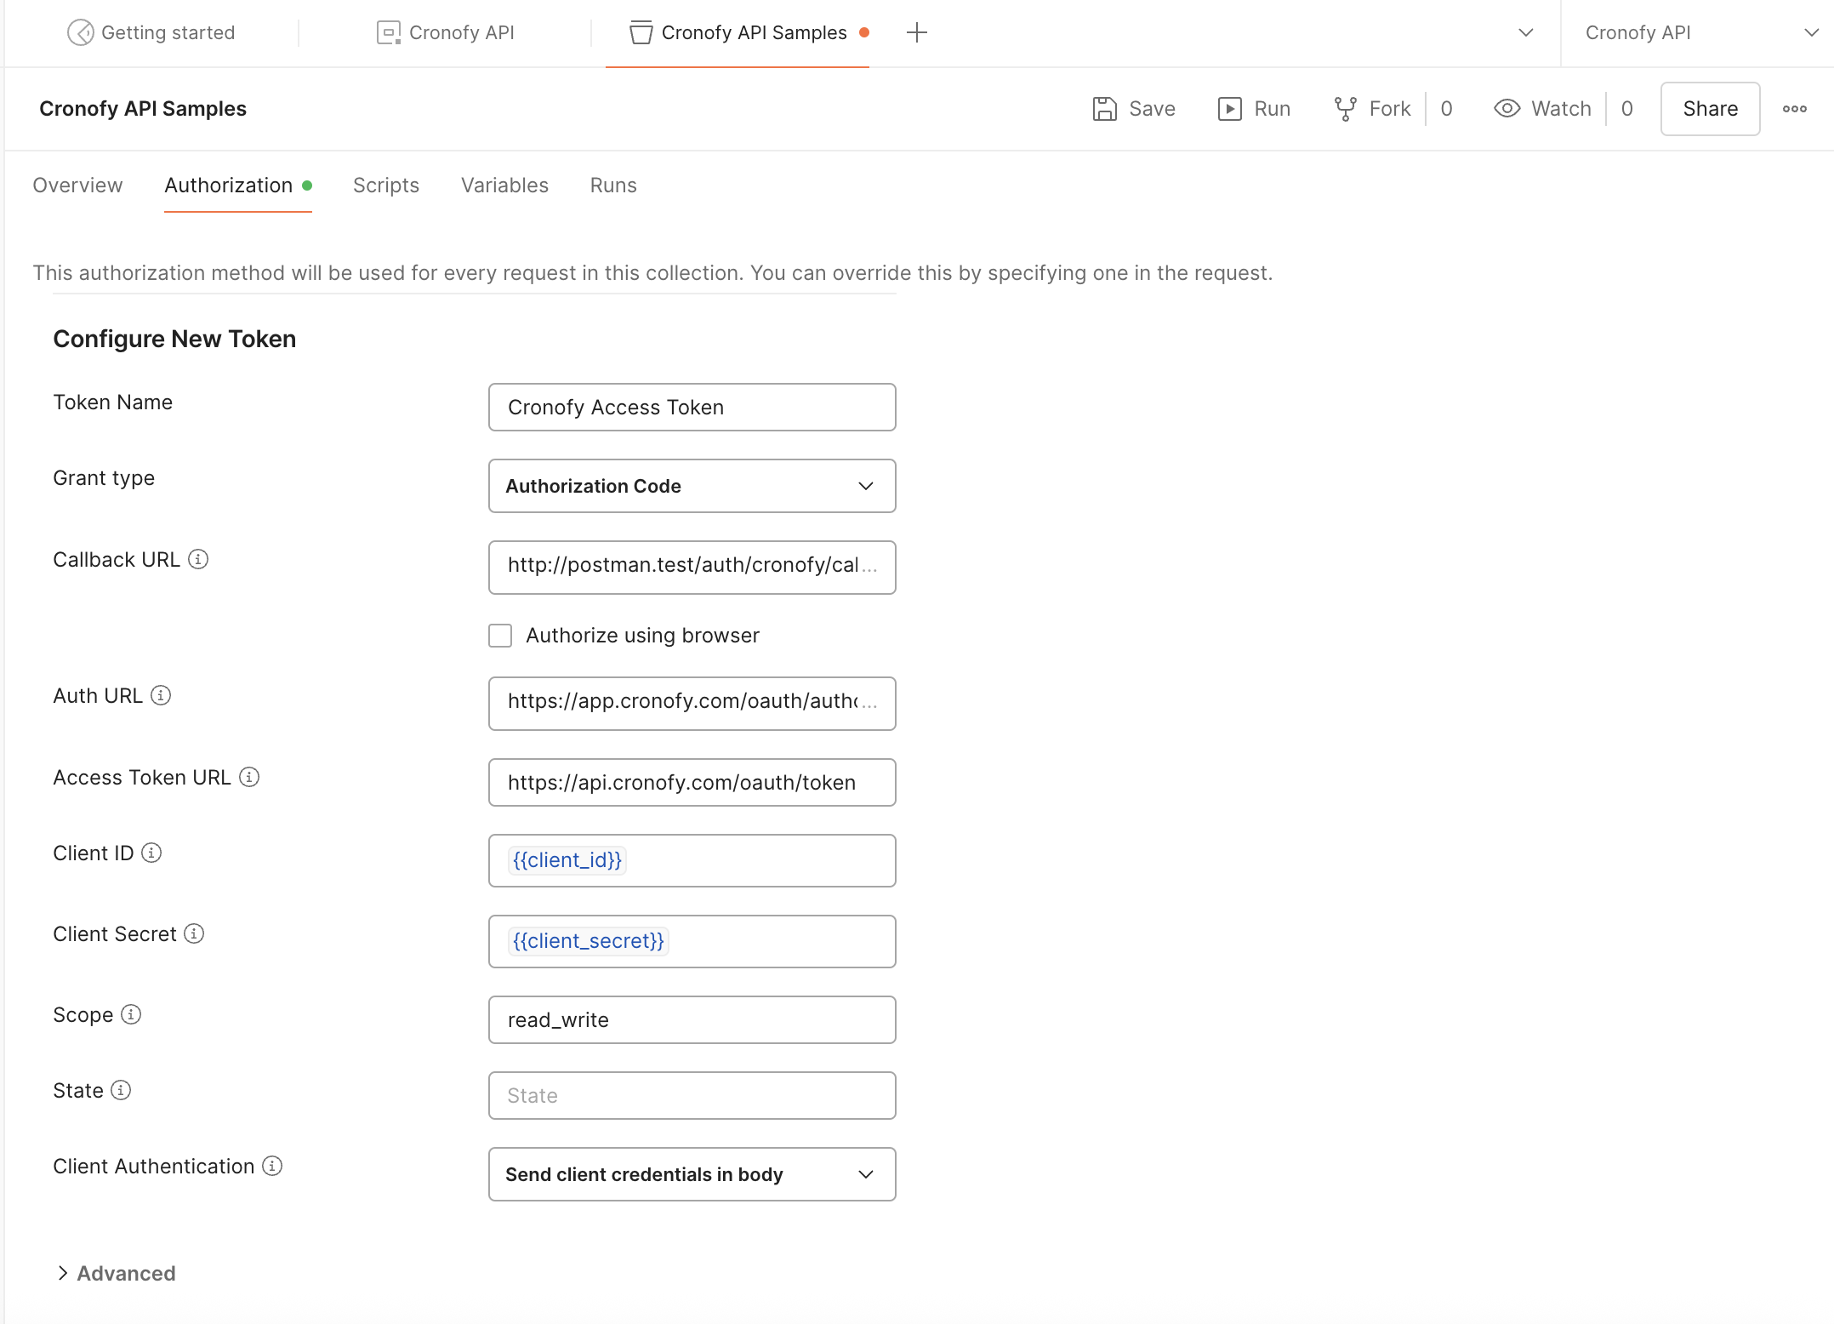Open the Client Authentication credentials dropdown
Viewport: 1834px width, 1324px height.
692,1174
